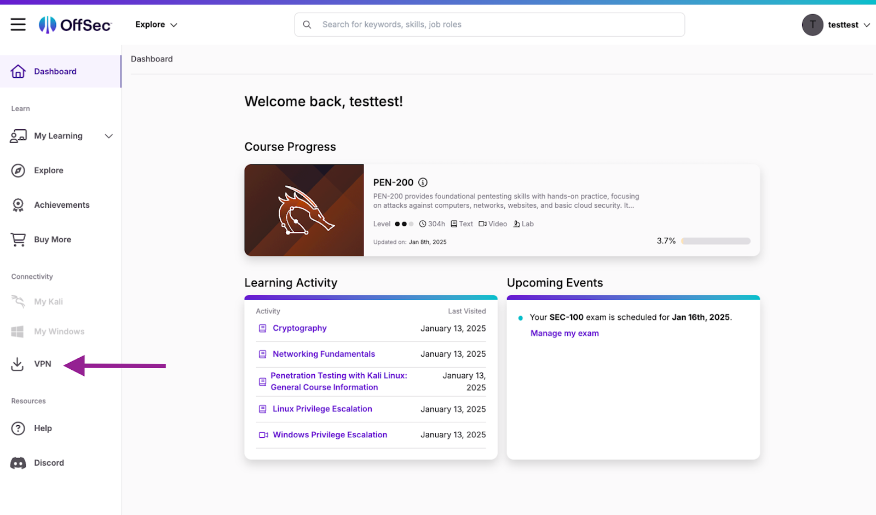Open the Networking Fundamentals link
Screen dimensions: 876x515
(324, 354)
